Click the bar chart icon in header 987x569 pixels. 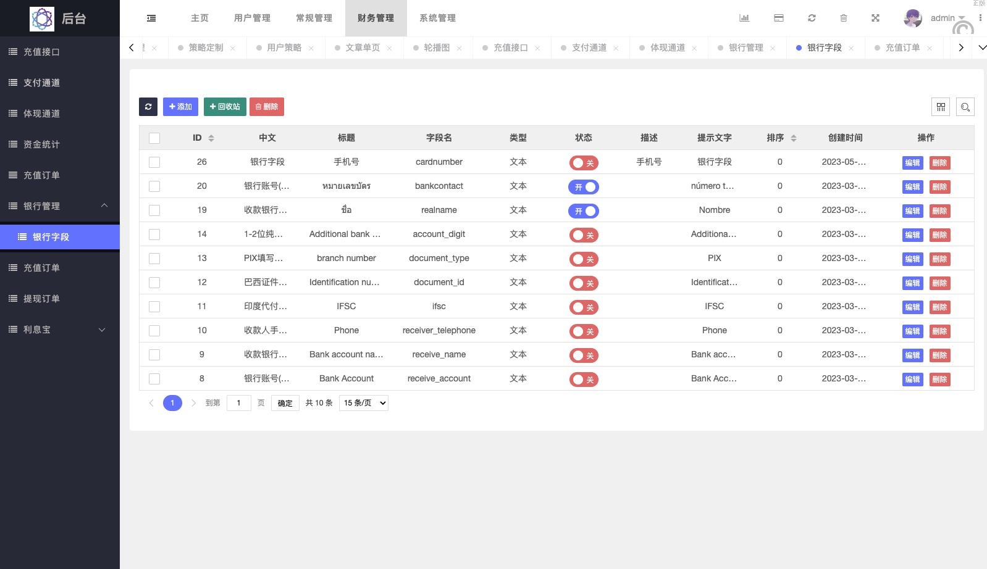pos(744,19)
